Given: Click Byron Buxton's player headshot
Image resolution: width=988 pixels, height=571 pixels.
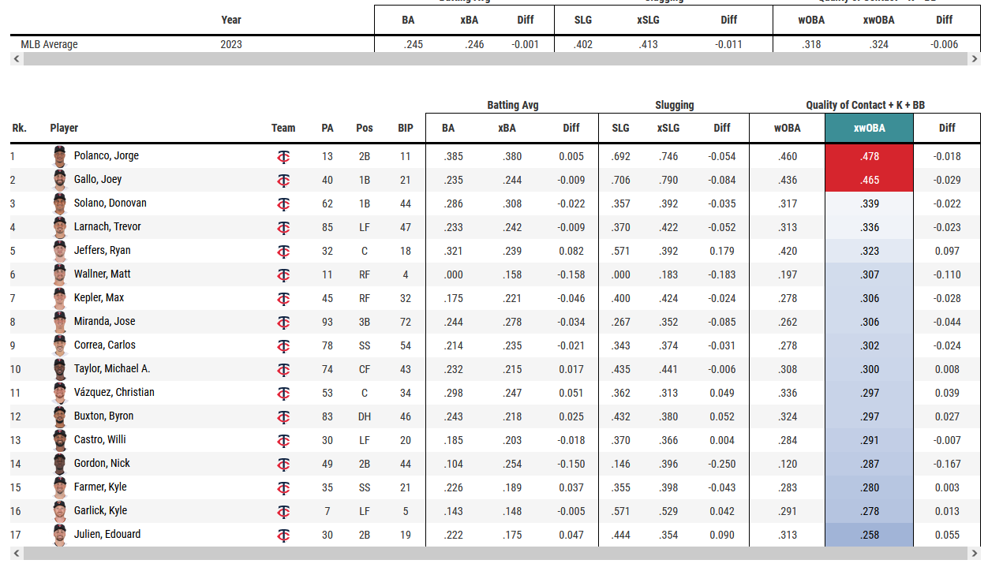Looking at the screenshot, I should 60,416.
